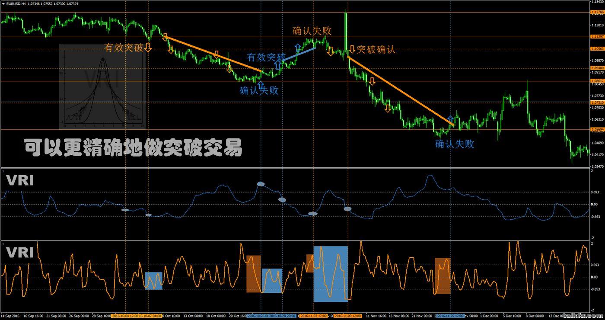Click -0.693 on the orange VRI scale
Viewport: 605px width, 320px height.
point(595,289)
